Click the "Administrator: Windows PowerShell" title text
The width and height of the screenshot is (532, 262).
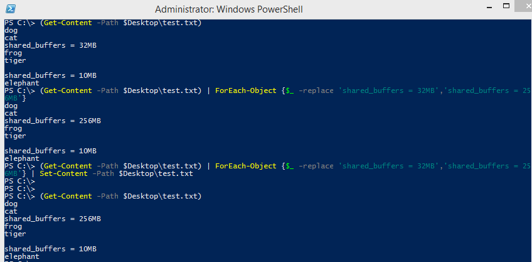(229, 9)
